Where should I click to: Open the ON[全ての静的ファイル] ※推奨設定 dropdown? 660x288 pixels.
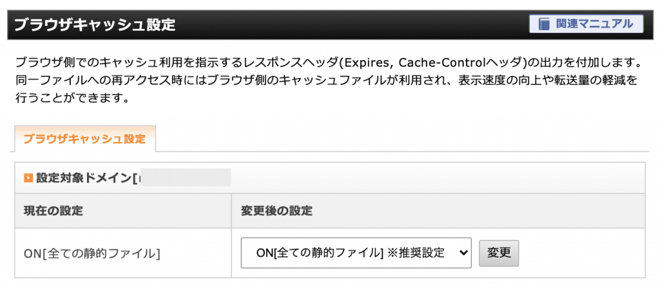point(356,253)
